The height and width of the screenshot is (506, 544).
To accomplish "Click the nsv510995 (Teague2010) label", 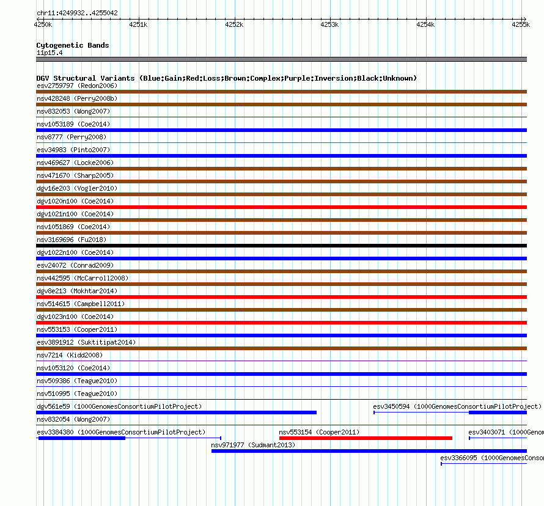I will pyautogui.click(x=77, y=394).
